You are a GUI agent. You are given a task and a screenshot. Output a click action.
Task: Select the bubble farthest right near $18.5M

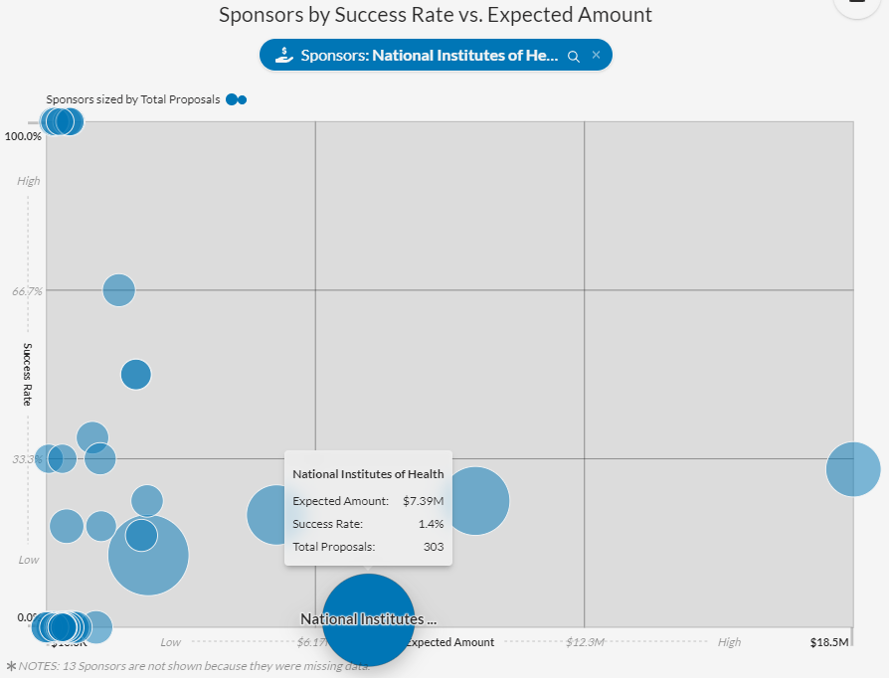tap(851, 470)
